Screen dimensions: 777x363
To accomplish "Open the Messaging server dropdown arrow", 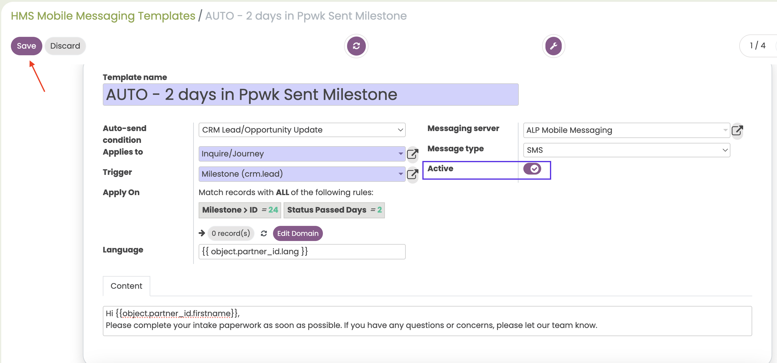I will [725, 130].
